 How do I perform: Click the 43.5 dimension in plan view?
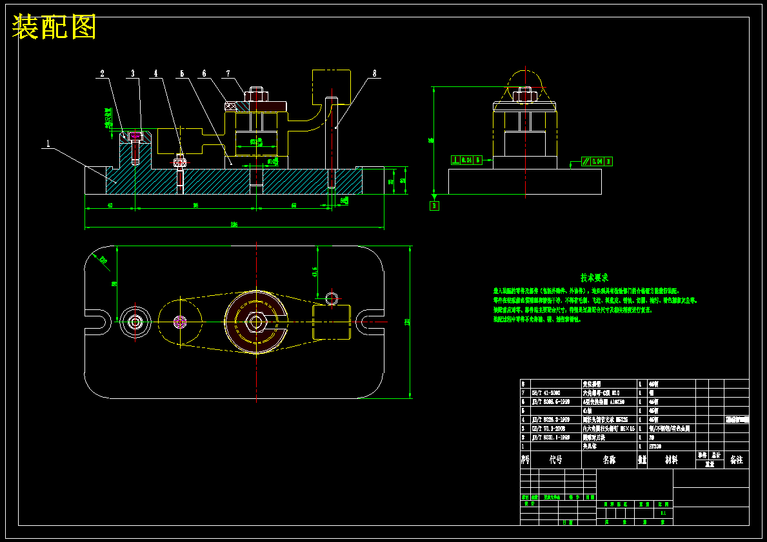pyautogui.click(x=315, y=272)
